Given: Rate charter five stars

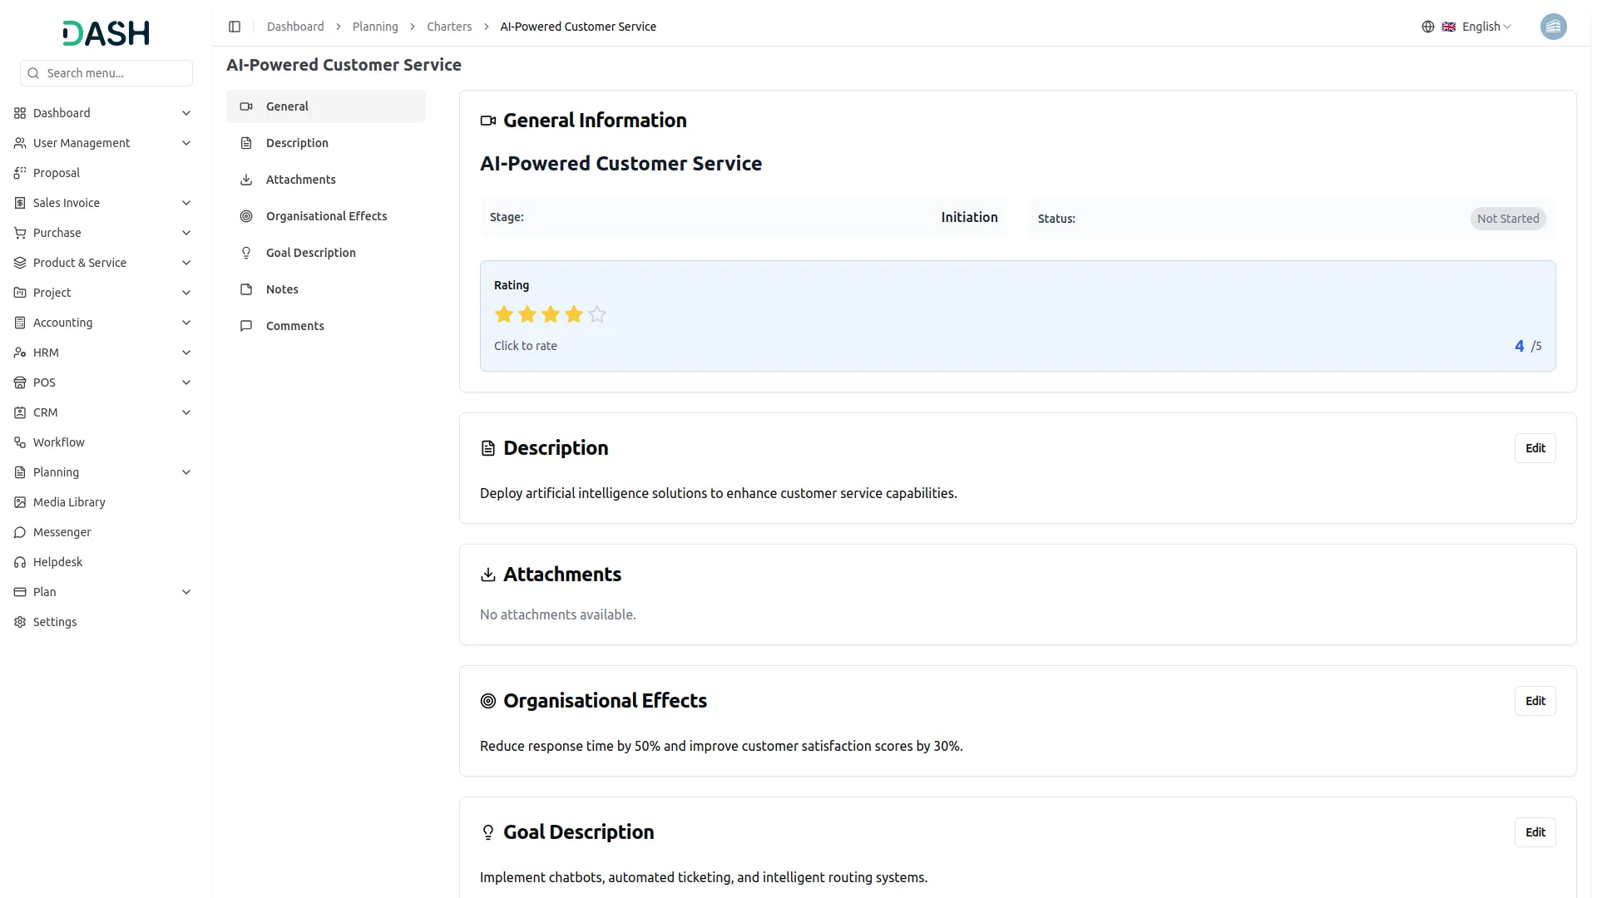Looking at the screenshot, I should (x=597, y=314).
